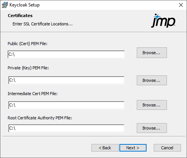Click the 'Keycloak Setup' title text
The width and height of the screenshot is (187, 158).
[x=25, y=5]
